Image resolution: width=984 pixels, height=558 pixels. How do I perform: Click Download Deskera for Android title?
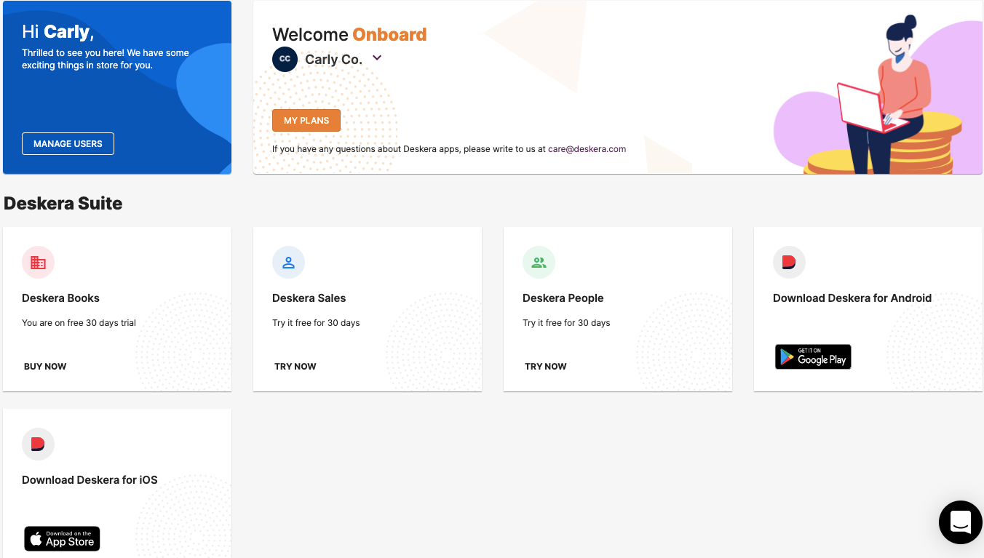point(852,298)
